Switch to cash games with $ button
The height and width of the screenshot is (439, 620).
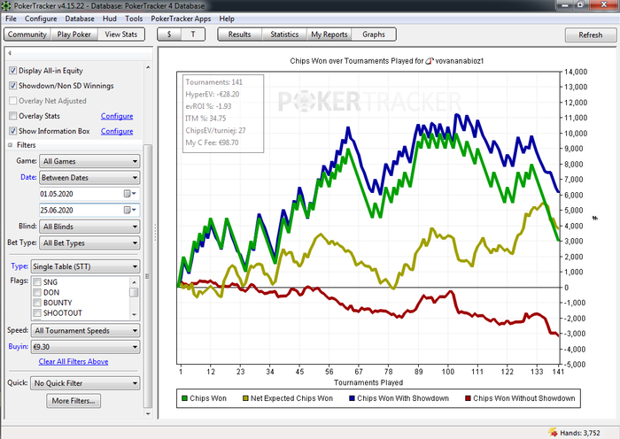tap(169, 35)
